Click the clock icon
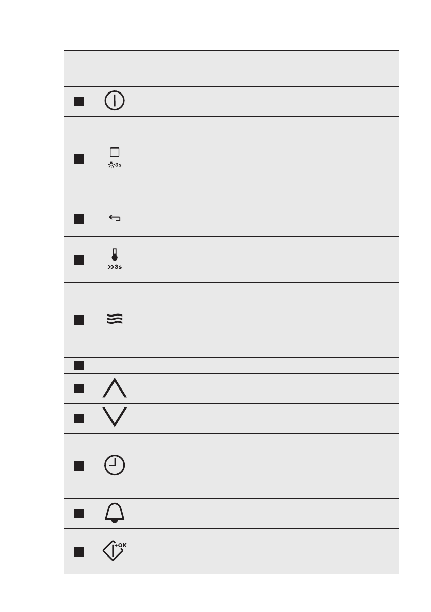Screen dimensions: 431x612 click(114, 466)
